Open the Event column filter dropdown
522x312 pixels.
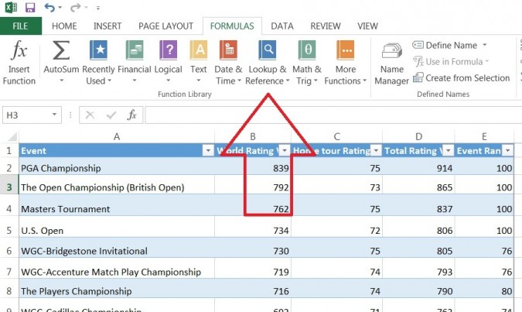coord(208,151)
